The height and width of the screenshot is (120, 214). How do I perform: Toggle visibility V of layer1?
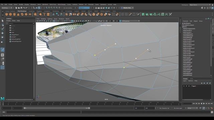[184, 86]
